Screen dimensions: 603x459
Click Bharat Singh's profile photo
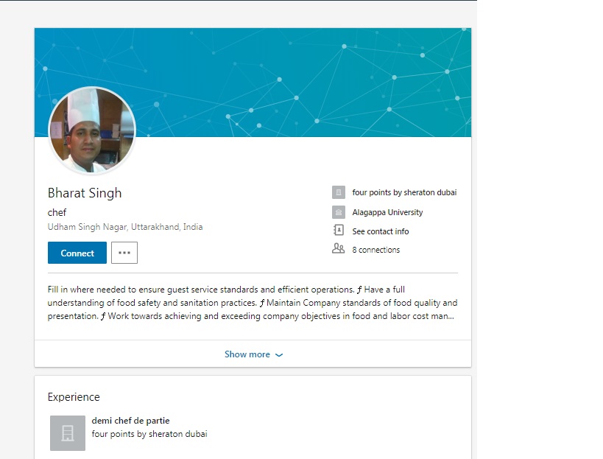click(92, 130)
